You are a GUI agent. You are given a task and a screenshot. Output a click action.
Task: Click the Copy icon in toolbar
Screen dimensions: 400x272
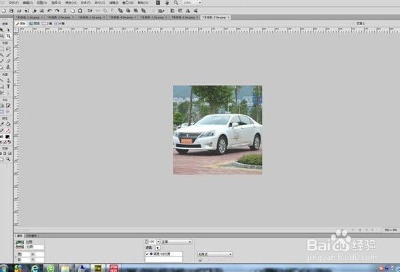click(x=72, y=11)
